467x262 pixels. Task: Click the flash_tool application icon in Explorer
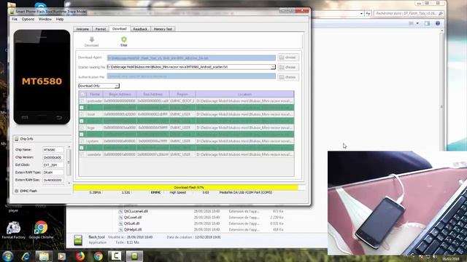coord(78,240)
